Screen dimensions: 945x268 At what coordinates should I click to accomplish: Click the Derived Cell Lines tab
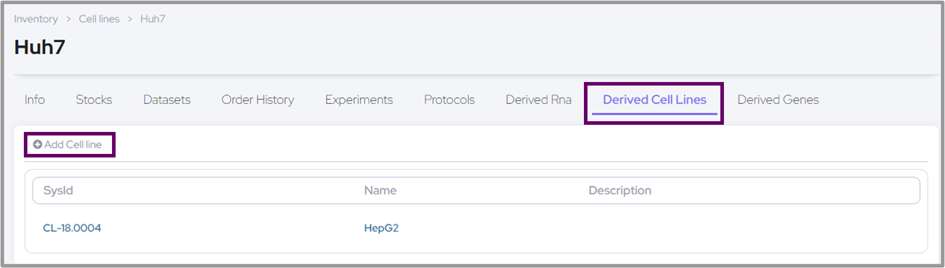pyautogui.click(x=654, y=100)
